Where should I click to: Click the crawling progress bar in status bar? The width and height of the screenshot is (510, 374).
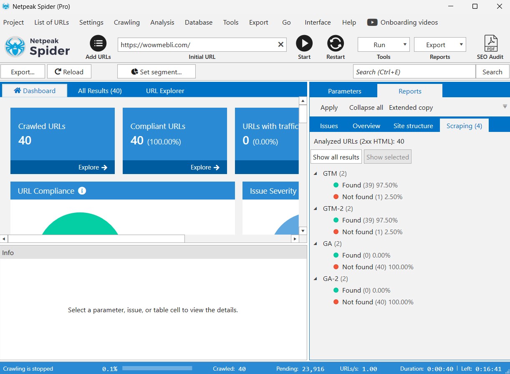pyautogui.click(x=157, y=369)
